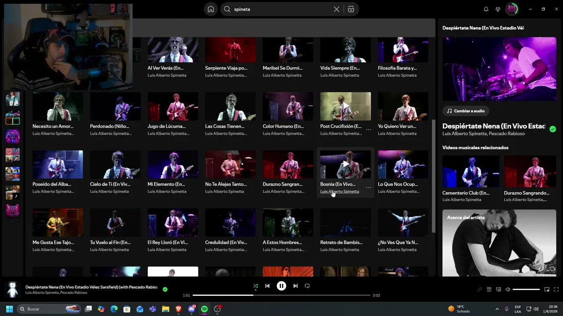Viewport: 563px width, 316px height.
Task: Open 'No Te Alejes Tanto...' video title
Action: tap(226, 184)
